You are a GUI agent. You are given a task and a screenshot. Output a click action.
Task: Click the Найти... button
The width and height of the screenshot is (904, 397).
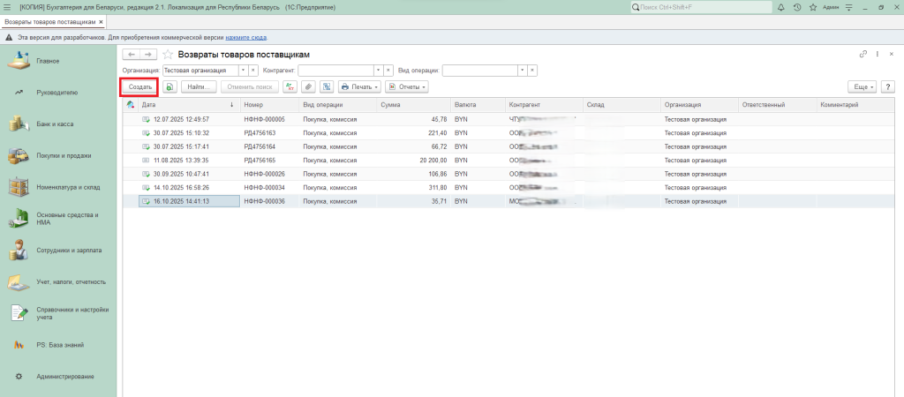(x=201, y=87)
